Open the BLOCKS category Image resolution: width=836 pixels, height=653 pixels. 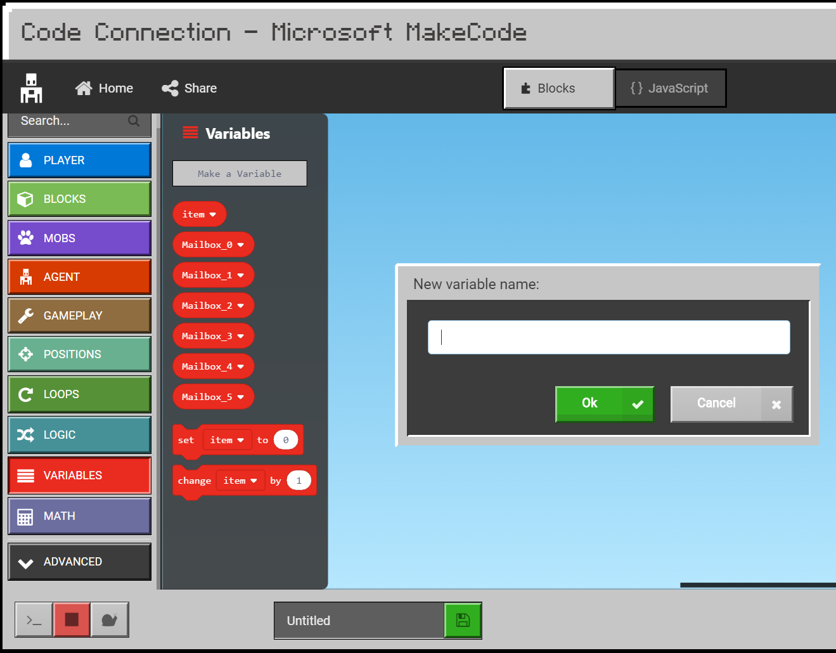79,199
